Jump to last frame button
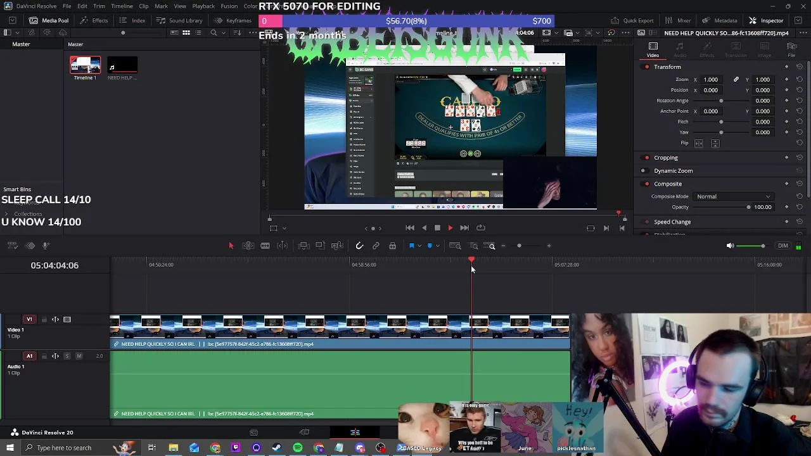The image size is (811, 456). tap(464, 228)
